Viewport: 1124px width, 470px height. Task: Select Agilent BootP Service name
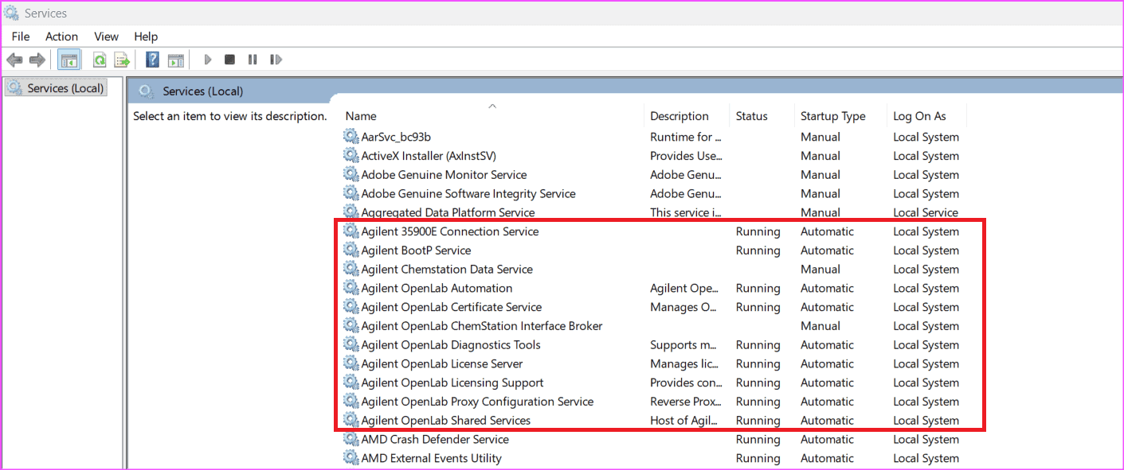click(416, 251)
